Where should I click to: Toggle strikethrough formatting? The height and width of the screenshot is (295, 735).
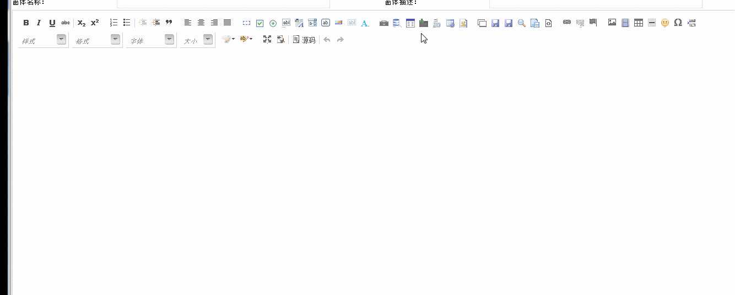[66, 23]
